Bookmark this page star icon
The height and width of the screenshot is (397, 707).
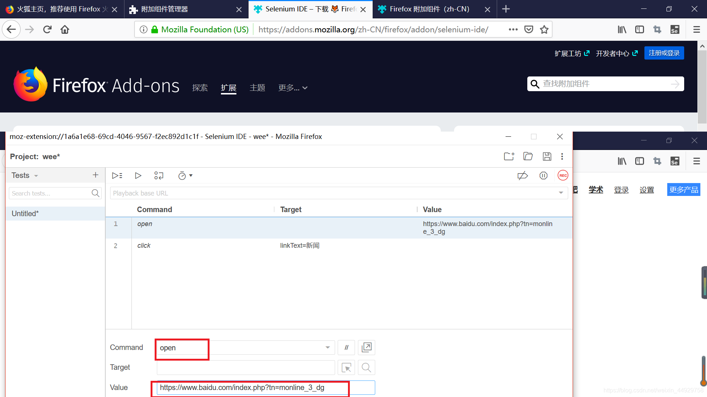click(x=544, y=29)
